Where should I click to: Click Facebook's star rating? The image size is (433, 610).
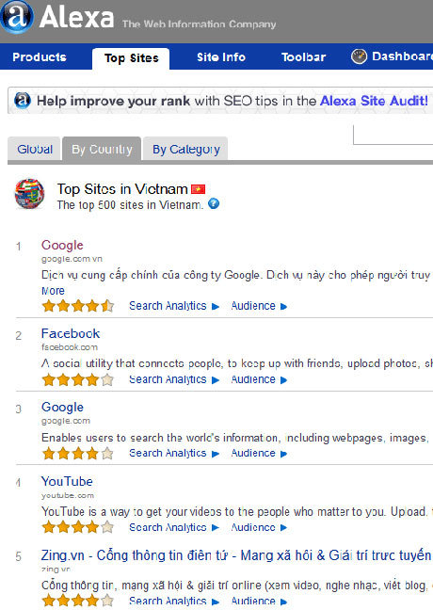(78, 379)
